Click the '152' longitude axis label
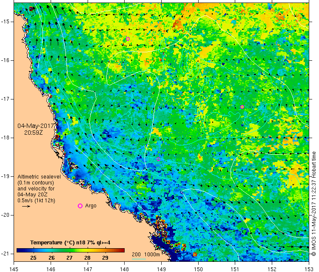The height and width of the screenshot is (272, 319). click(272, 269)
